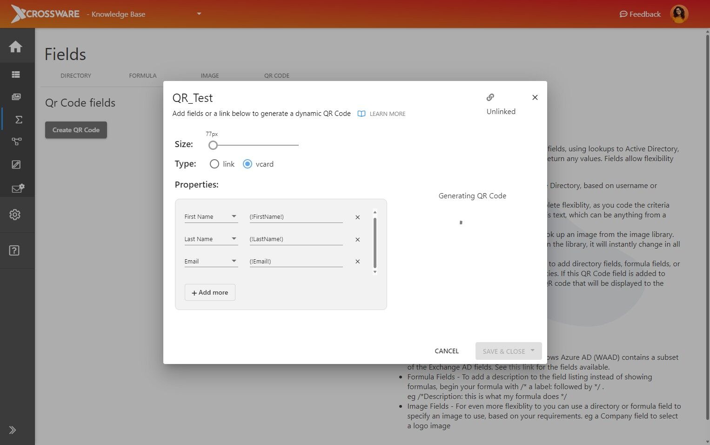Switch to the Formula tab
This screenshot has height=445, width=710.
(143, 75)
